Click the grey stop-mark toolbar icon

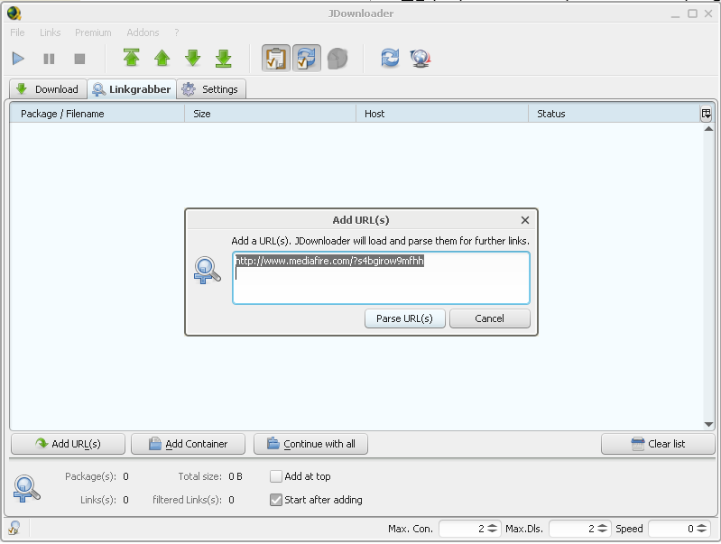click(337, 59)
